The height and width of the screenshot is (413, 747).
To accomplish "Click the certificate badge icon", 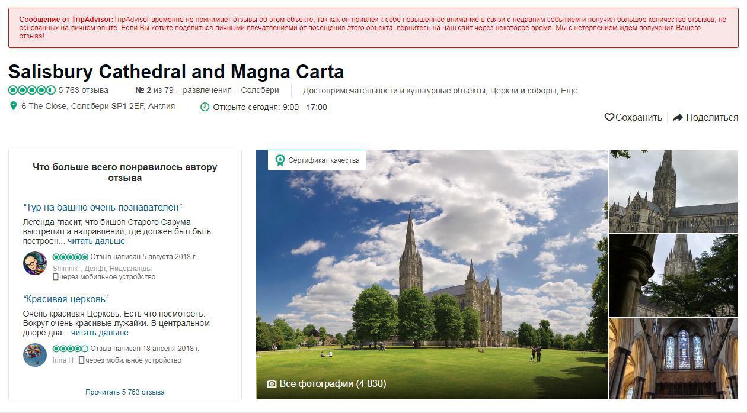I will (280, 160).
